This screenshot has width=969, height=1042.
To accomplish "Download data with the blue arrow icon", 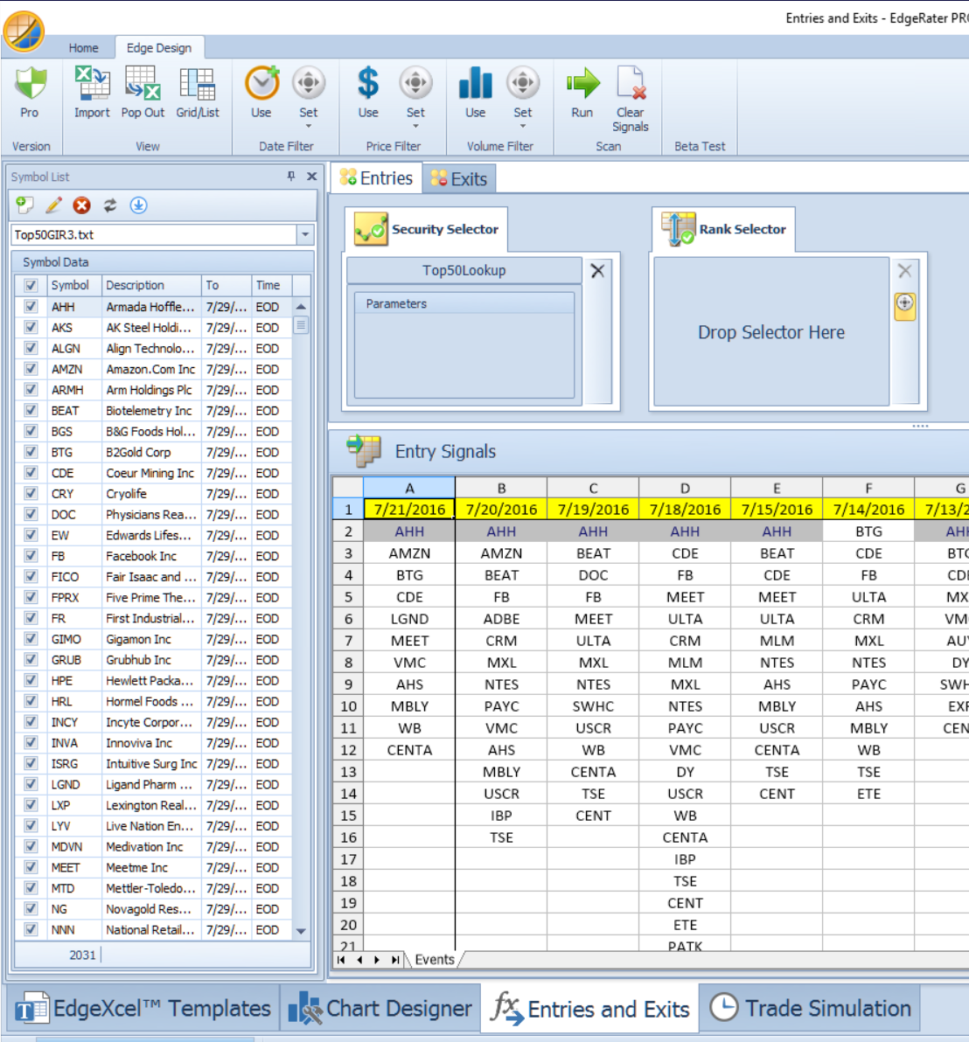I will point(138,205).
